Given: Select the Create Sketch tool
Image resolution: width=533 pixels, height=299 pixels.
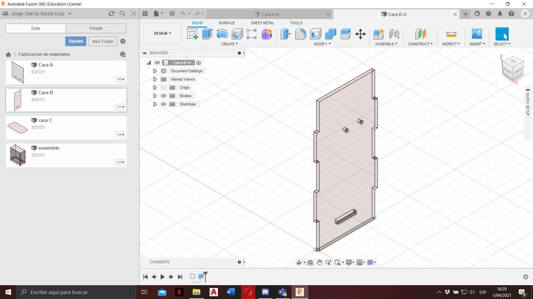Looking at the screenshot, I should coord(192,34).
